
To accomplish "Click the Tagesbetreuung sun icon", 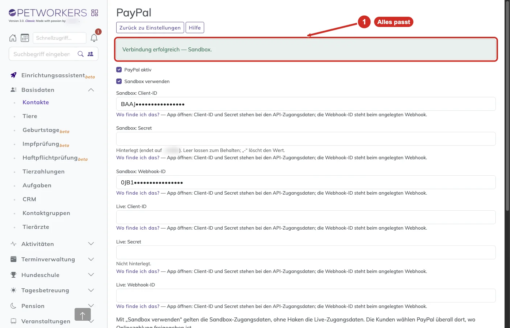I will click(x=13, y=290).
